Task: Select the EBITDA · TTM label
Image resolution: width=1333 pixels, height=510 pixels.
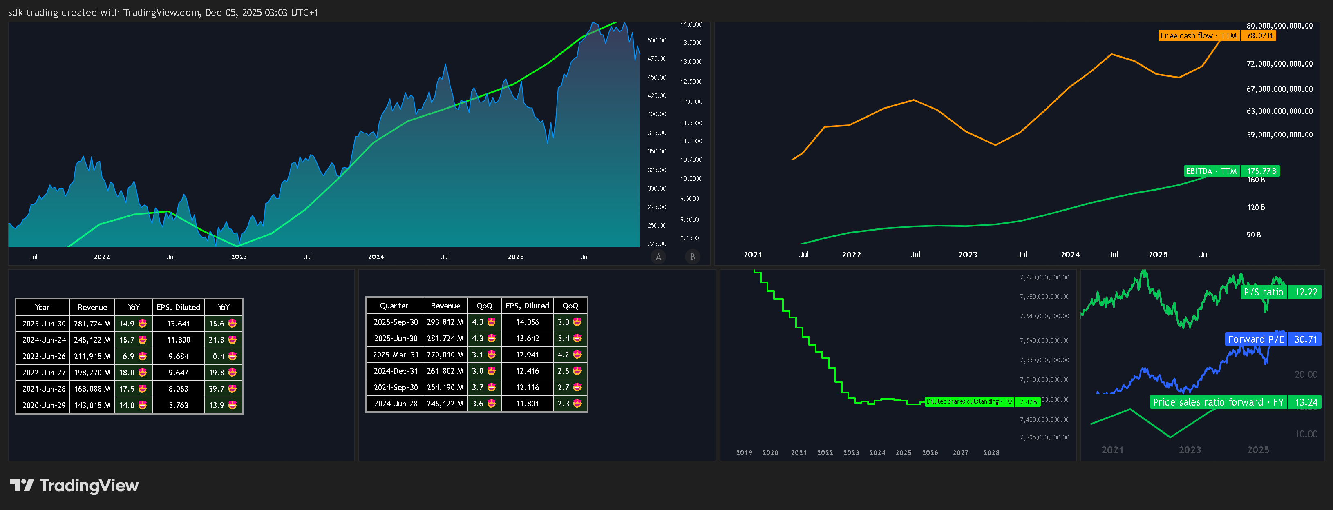Action: (x=1211, y=171)
